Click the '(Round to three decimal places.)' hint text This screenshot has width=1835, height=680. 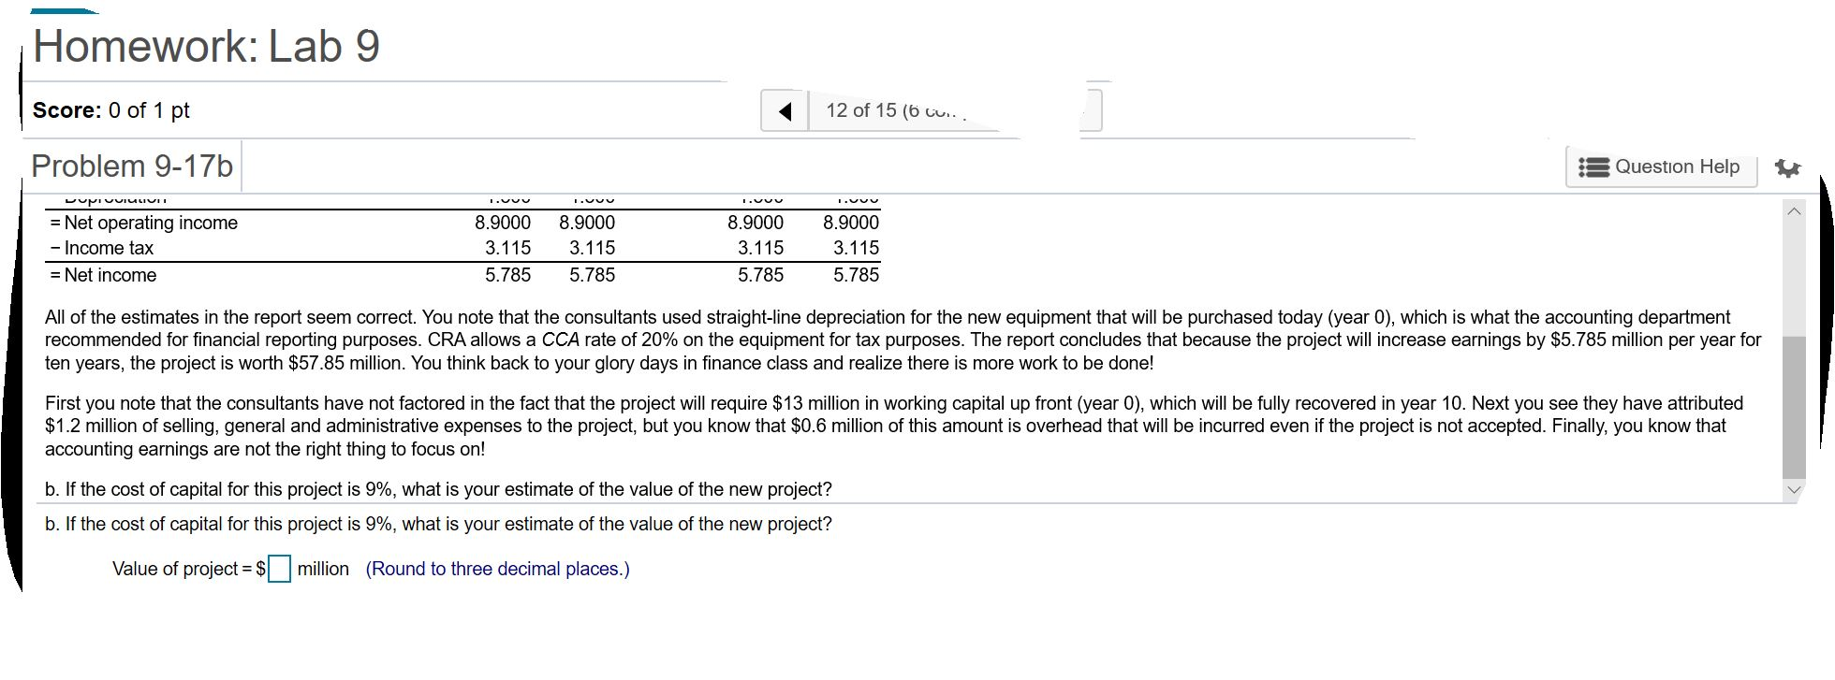tap(496, 569)
